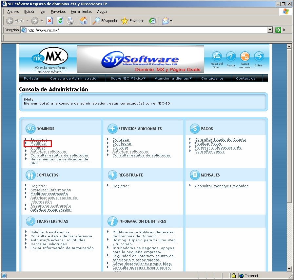Click the nic MX logo
The width and height of the screenshot is (294, 280).
point(50,57)
